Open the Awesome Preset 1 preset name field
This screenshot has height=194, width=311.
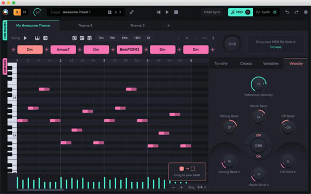pyautogui.click(x=77, y=12)
